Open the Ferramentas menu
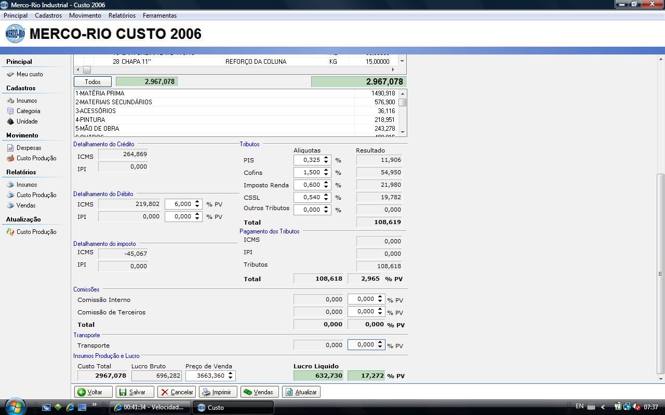The image size is (665, 415). coord(159,16)
